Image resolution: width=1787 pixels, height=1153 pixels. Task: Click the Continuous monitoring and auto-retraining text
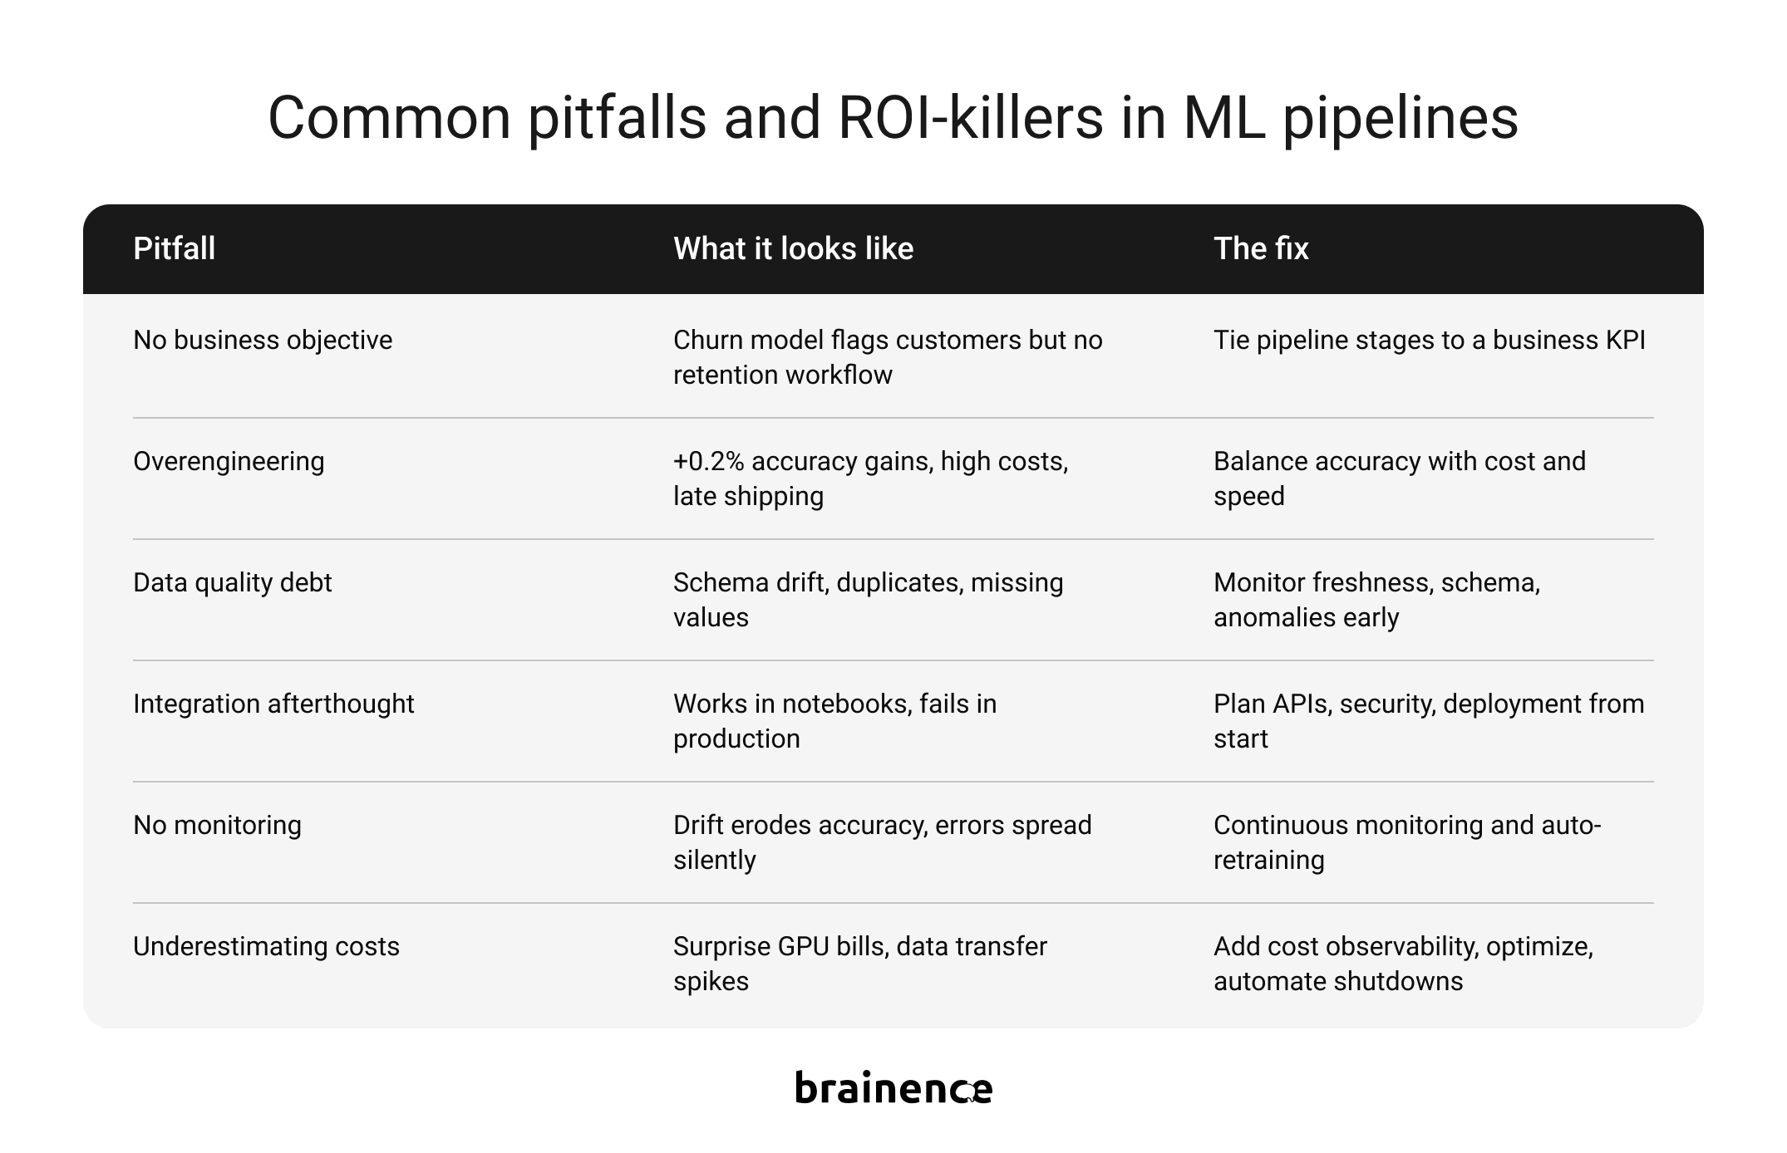coord(1407,842)
